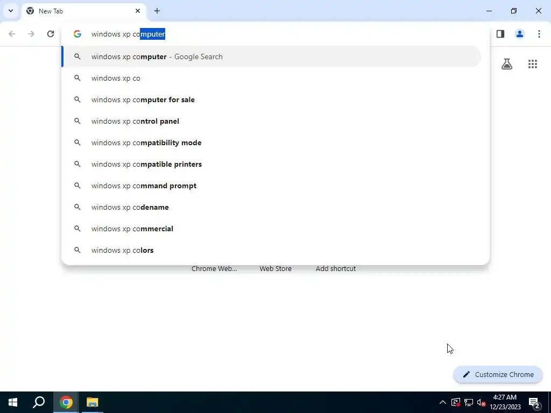Image resolution: width=551 pixels, height=413 pixels.
Task: Click the browser back arrow
Action: (x=12, y=34)
